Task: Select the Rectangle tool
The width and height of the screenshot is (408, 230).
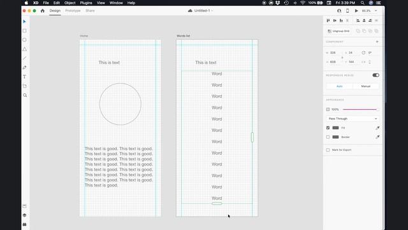Action: pos(24,31)
